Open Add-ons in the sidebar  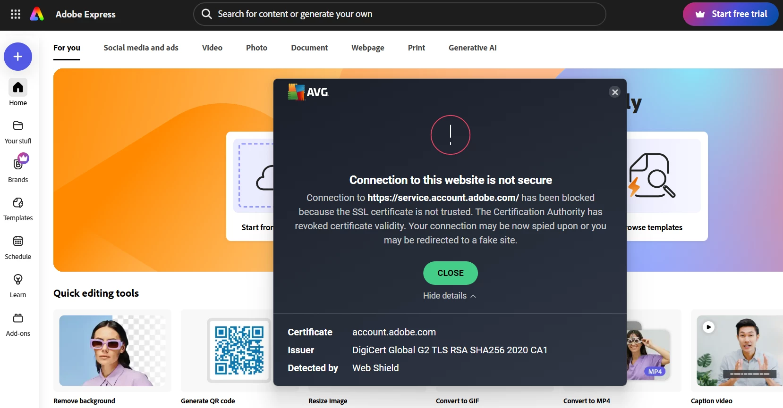18,325
